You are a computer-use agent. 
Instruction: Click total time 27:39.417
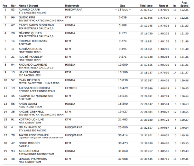click(146, 151)
